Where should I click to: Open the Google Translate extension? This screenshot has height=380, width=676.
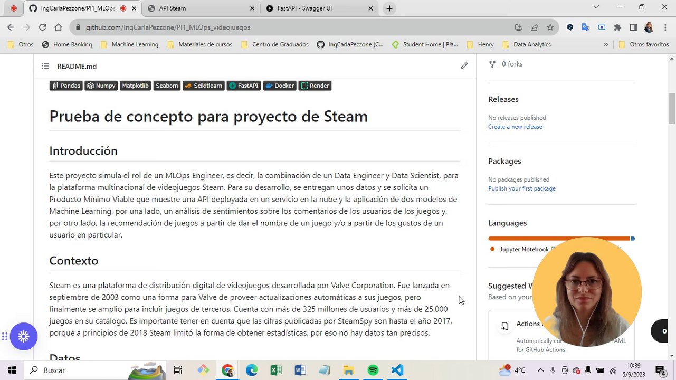[585, 27]
